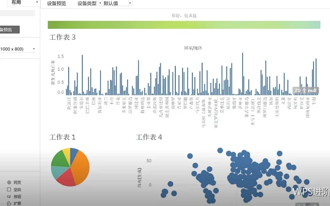Click the 50 tick label on 工作表 4 axis
Screen dimensions: 330x206
tap(149, 161)
